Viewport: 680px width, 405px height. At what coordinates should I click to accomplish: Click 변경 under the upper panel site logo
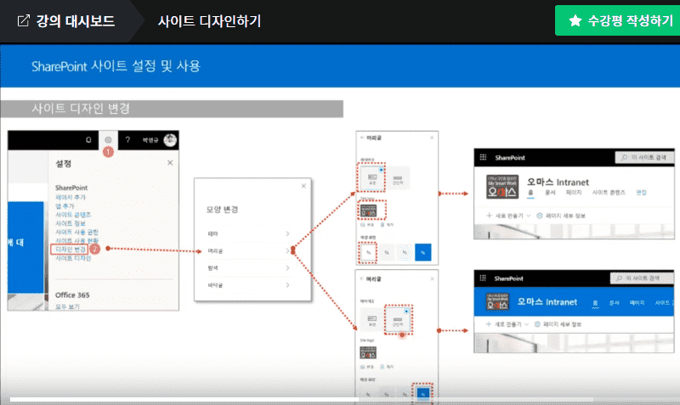[x=367, y=225]
